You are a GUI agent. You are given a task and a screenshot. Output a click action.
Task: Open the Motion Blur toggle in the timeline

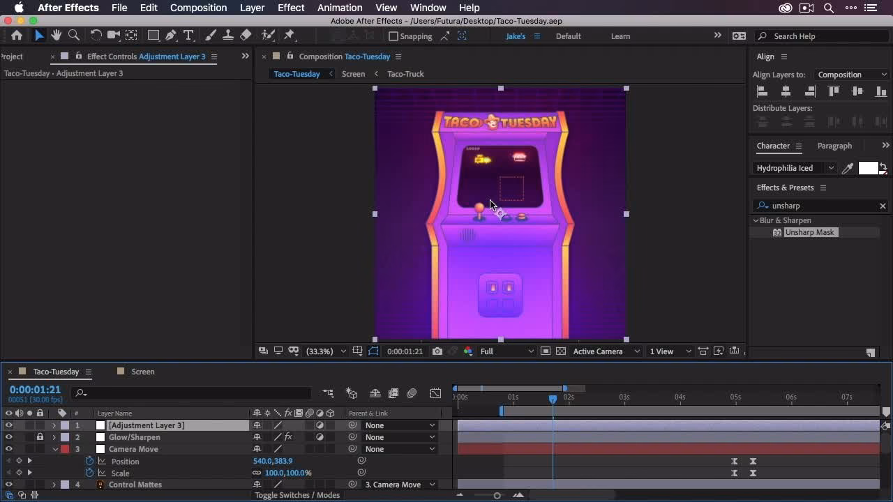click(x=308, y=413)
